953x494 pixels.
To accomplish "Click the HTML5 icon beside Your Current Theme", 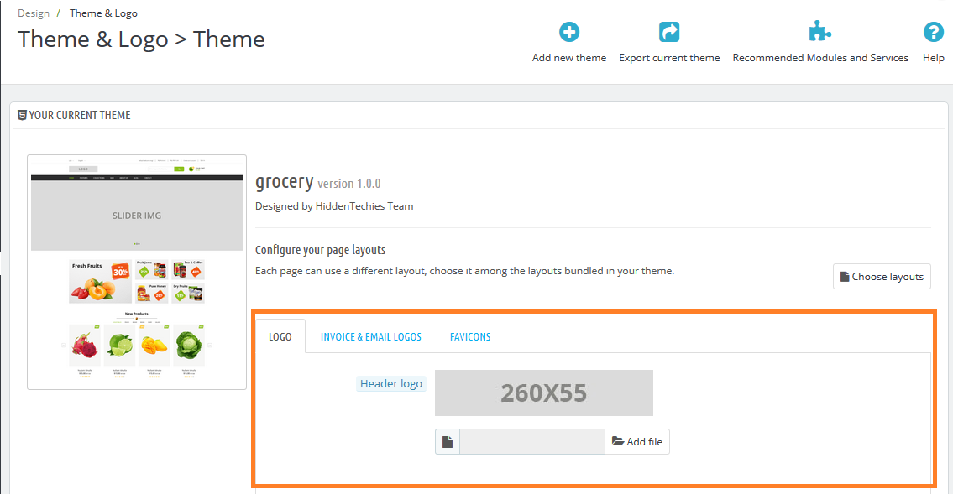I will pos(22,115).
